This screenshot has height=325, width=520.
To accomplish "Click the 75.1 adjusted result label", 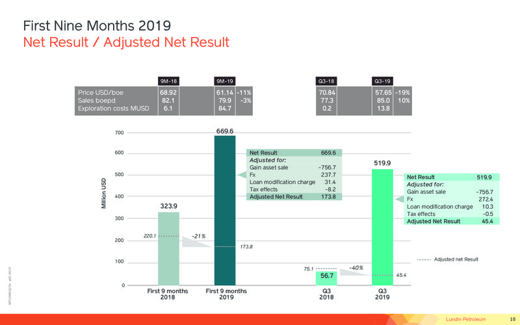I will click(308, 269).
